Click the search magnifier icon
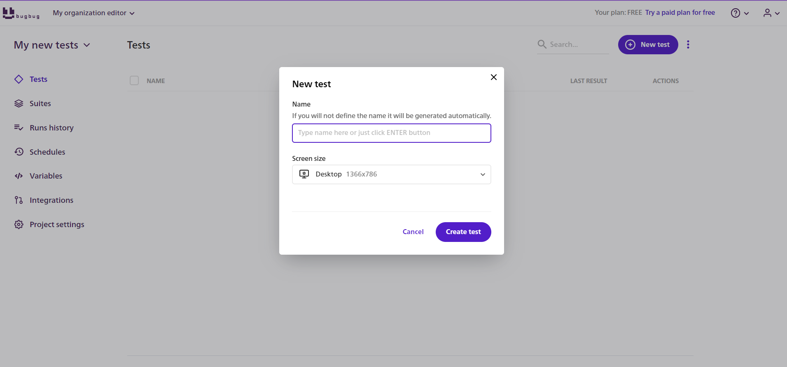 [542, 44]
